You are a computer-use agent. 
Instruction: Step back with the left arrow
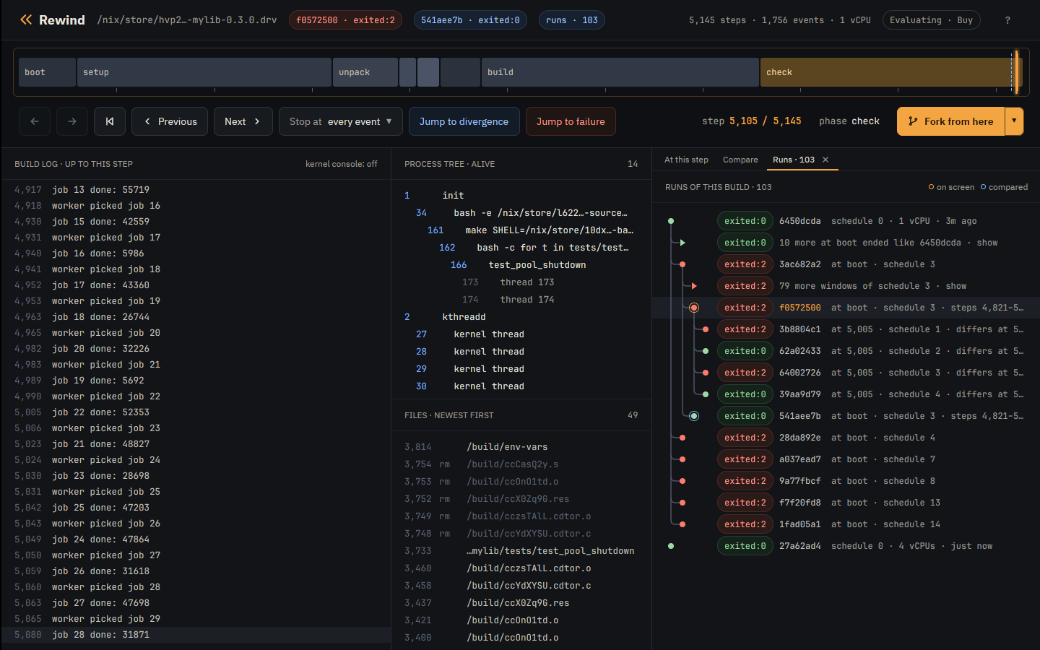[35, 121]
